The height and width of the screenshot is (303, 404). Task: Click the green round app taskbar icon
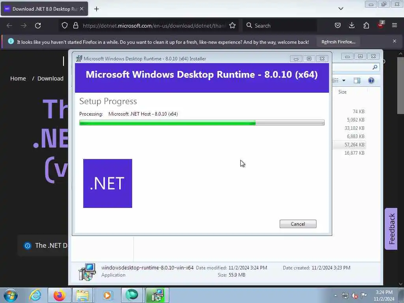(132, 295)
